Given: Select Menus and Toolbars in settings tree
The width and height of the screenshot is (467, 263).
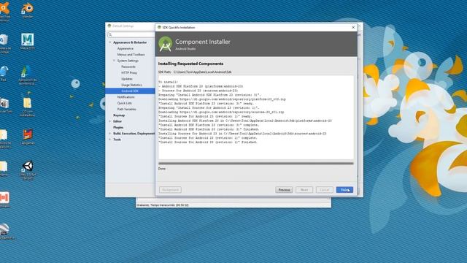Looking at the screenshot, I should [131, 55].
